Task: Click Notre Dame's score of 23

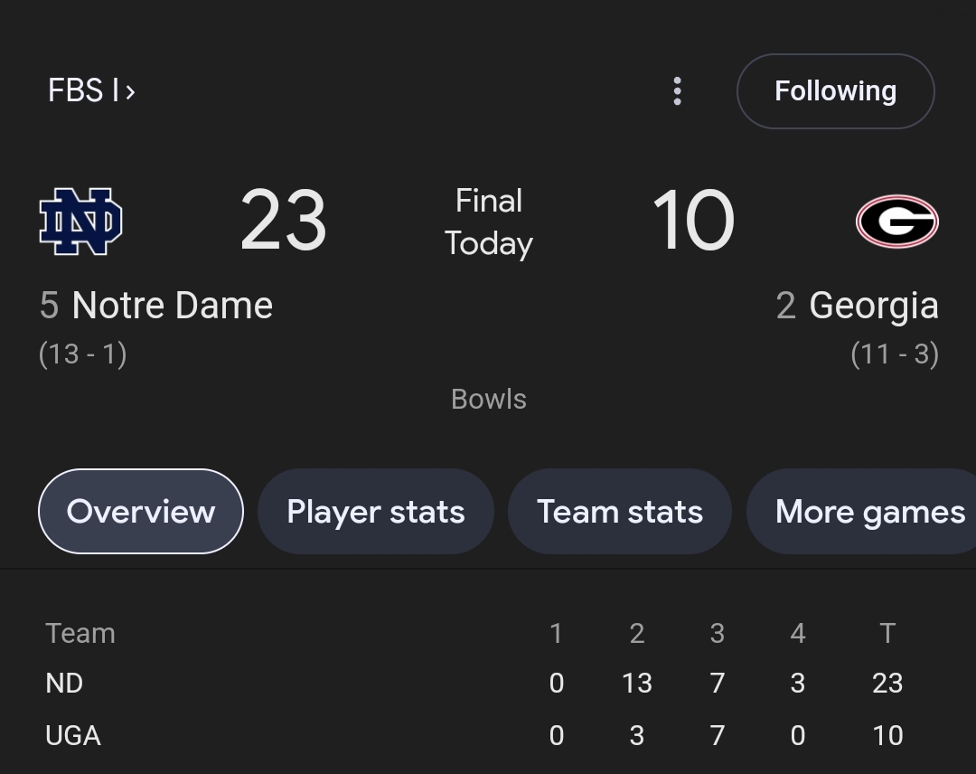Action: (x=283, y=222)
